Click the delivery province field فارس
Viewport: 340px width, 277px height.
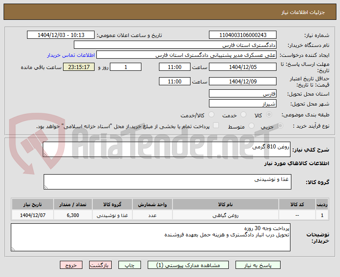(243, 94)
